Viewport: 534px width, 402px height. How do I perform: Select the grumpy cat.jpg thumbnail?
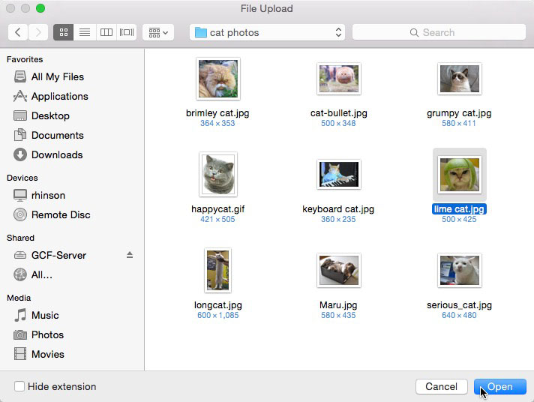click(x=459, y=79)
